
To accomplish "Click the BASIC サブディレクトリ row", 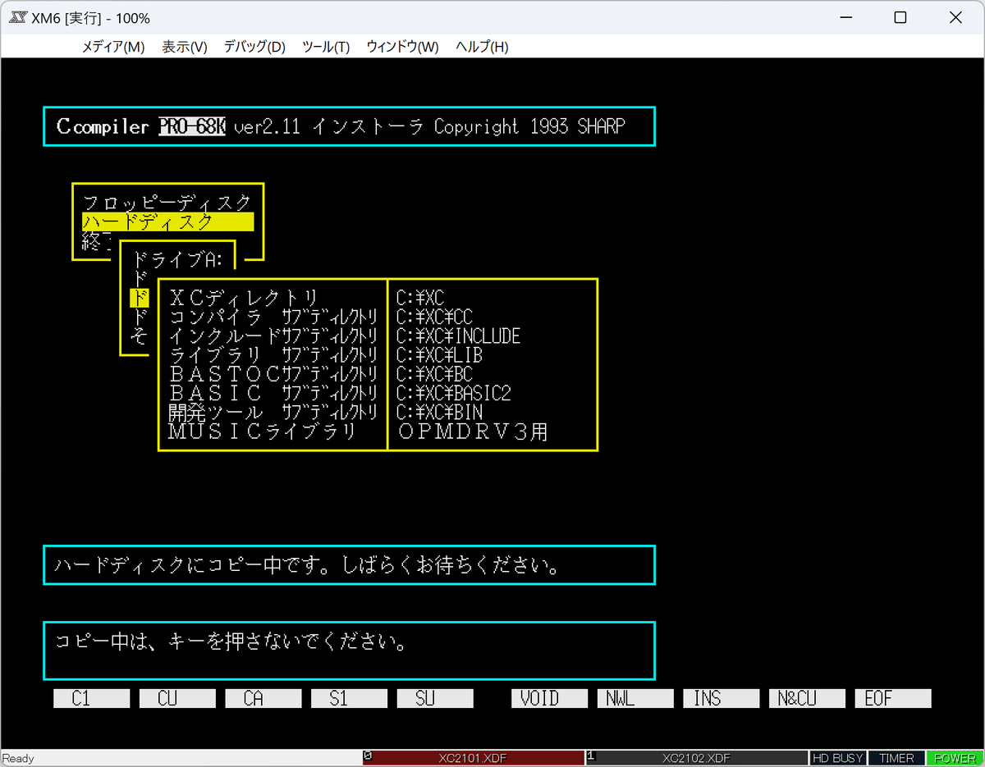I will pos(273,394).
